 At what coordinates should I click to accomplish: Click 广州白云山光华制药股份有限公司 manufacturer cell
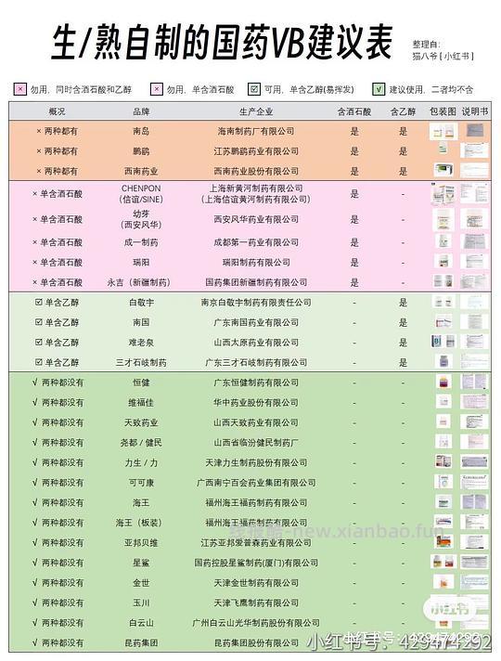coord(256,623)
